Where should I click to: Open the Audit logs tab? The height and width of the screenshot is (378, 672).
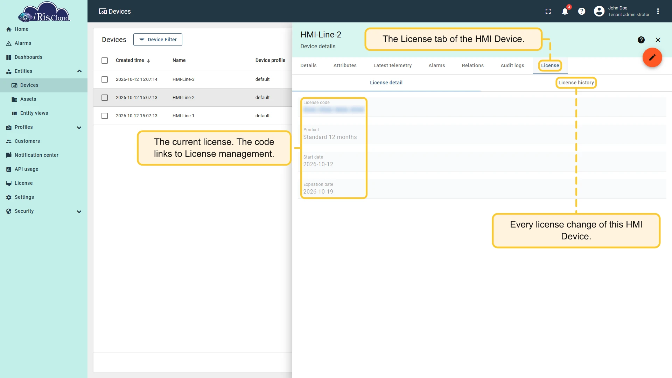tap(512, 65)
